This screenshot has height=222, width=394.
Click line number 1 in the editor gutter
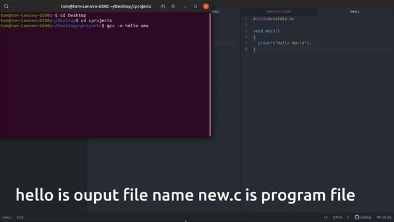coord(246,19)
